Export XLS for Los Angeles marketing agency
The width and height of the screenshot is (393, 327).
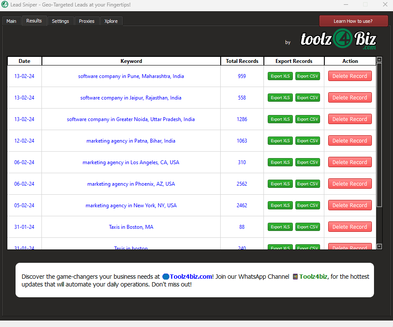click(280, 162)
